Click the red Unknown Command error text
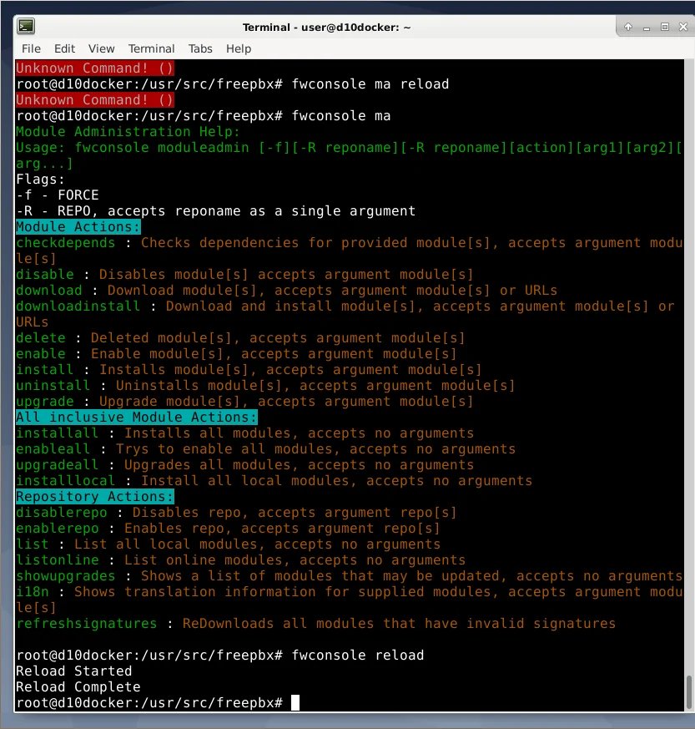 pyautogui.click(x=93, y=68)
